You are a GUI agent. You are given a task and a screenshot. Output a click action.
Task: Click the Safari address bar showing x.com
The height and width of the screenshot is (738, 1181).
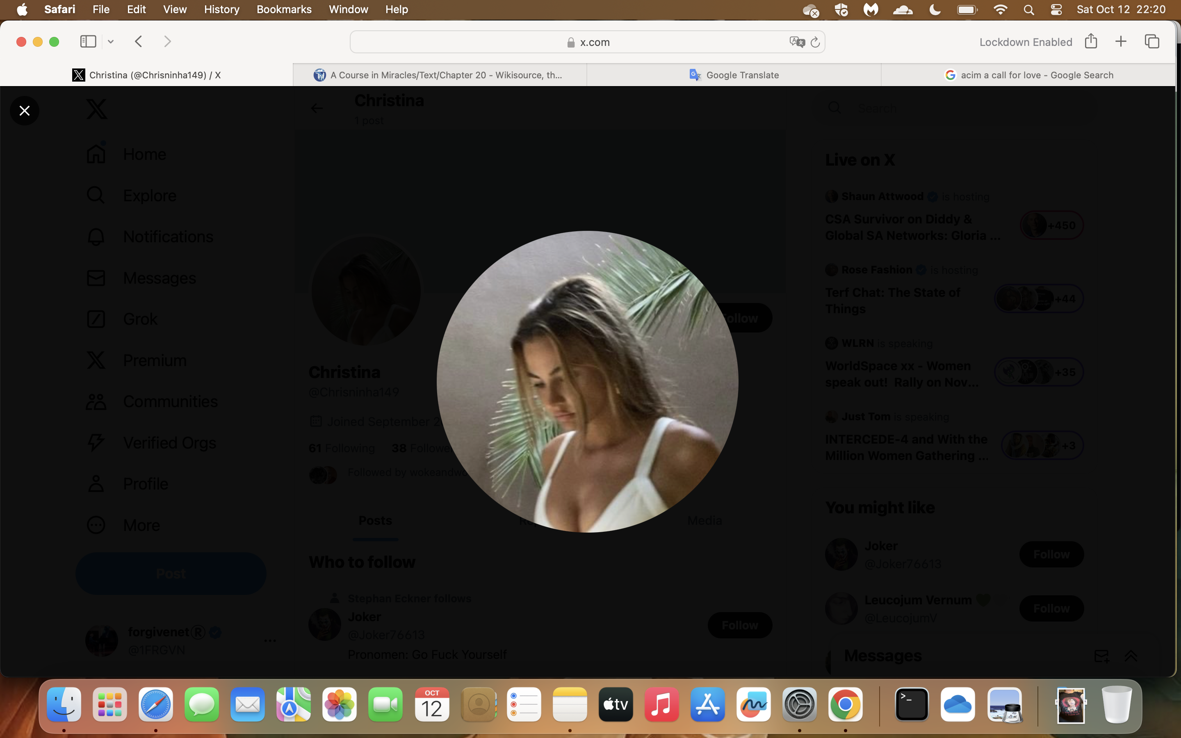point(588,43)
